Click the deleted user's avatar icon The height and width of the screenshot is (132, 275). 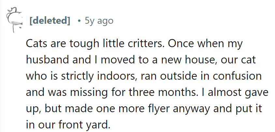click(13, 21)
